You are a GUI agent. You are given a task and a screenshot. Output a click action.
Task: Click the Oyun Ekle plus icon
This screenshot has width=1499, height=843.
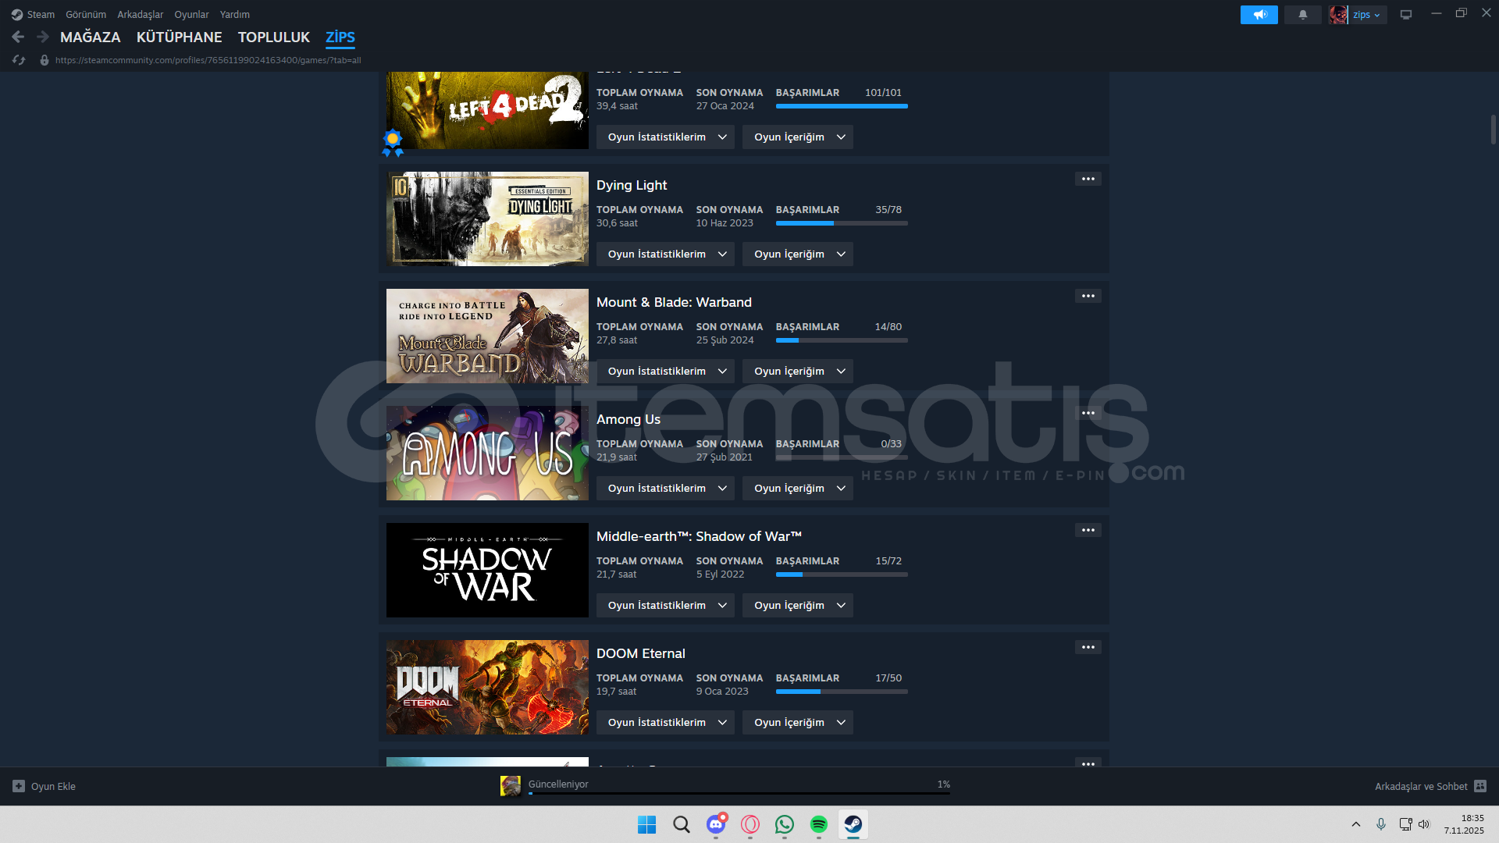click(19, 786)
